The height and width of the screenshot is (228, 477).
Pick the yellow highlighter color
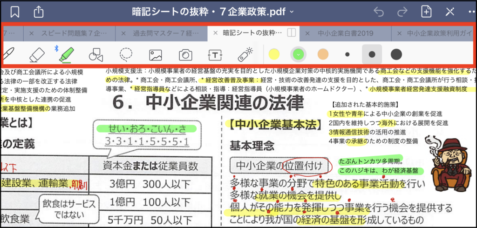274,54
